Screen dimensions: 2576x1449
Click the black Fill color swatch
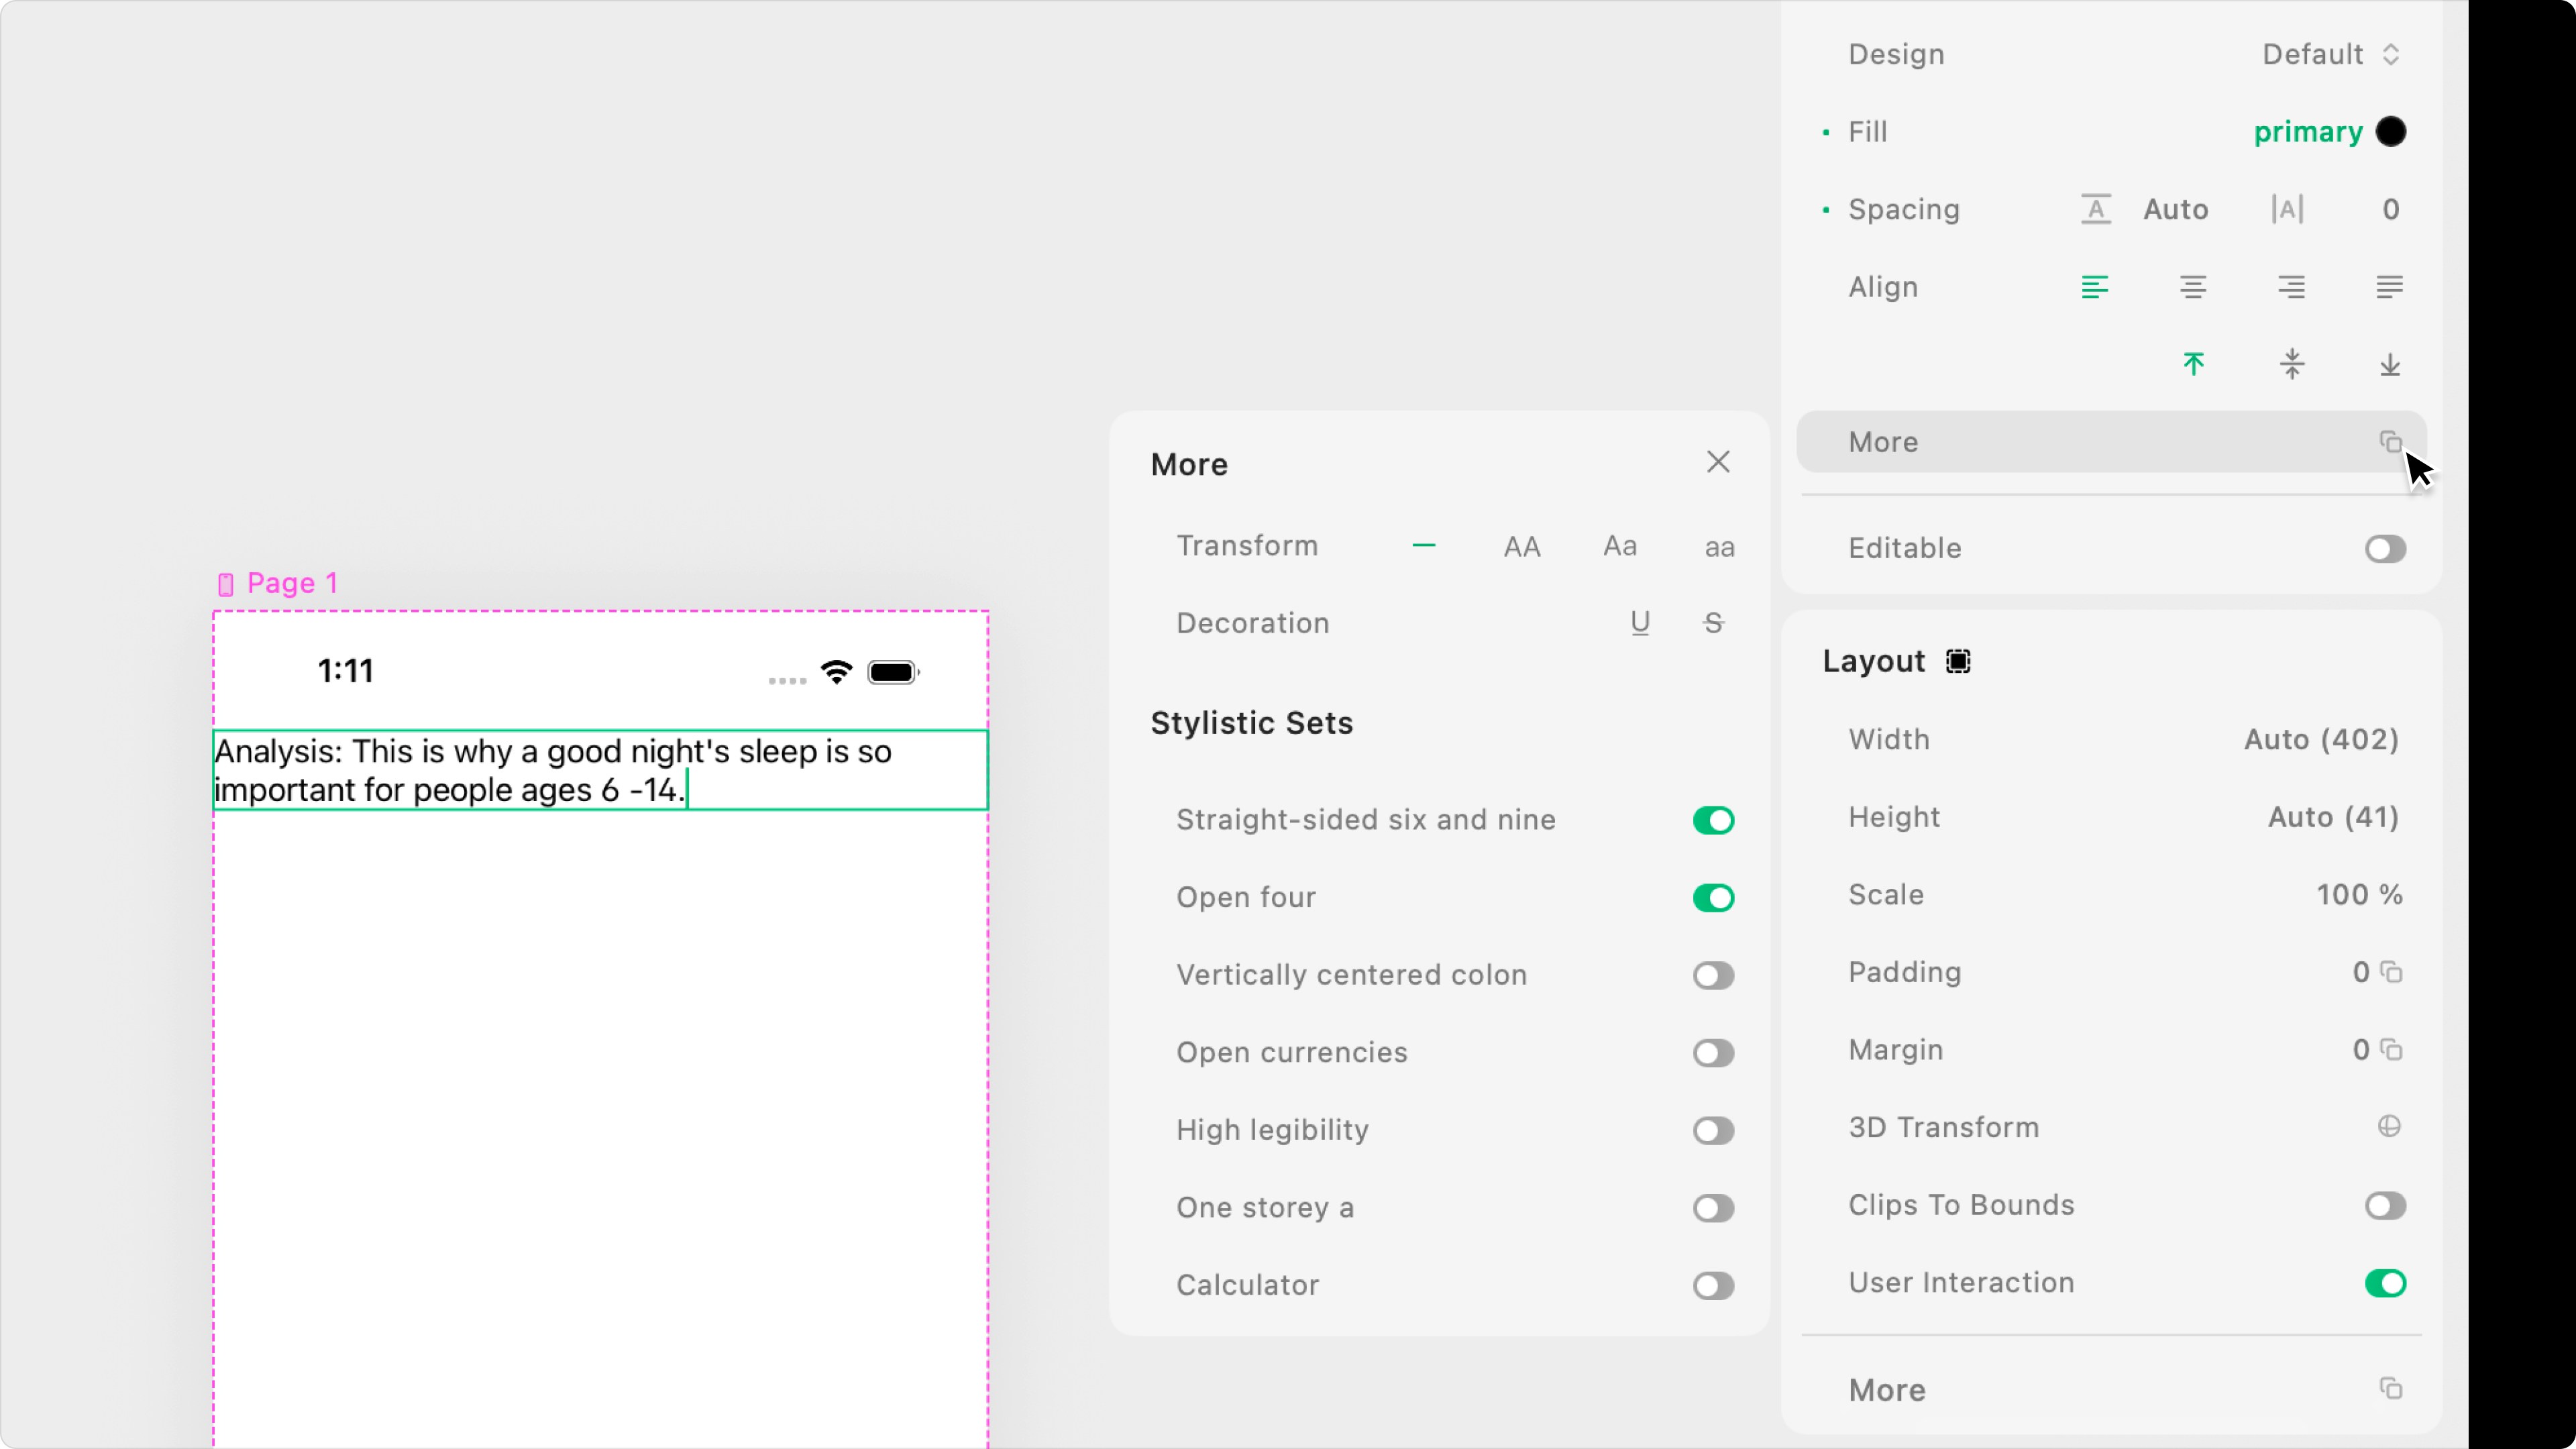click(x=2391, y=131)
